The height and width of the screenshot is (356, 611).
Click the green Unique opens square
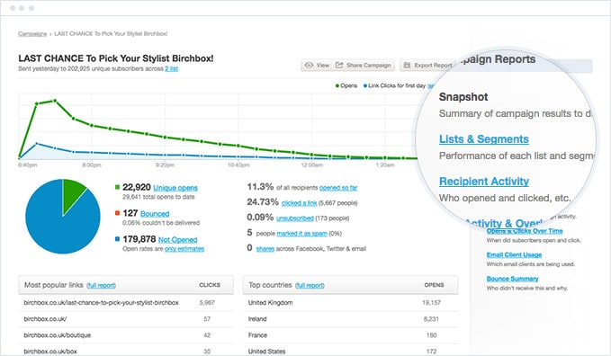(x=117, y=187)
